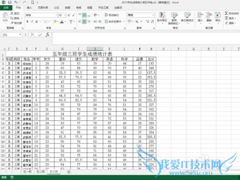Screen dimensions: 240x180
Task: Apply top vertical alignment
Action: [x=80, y=15]
